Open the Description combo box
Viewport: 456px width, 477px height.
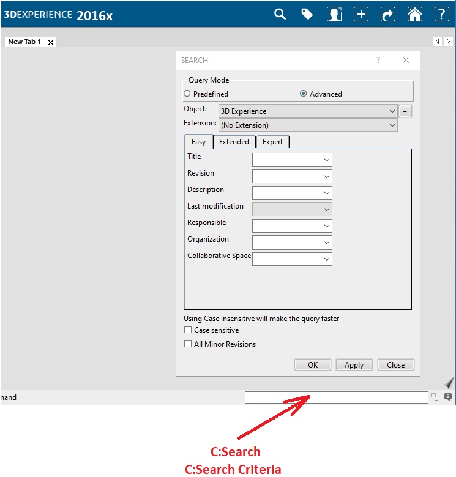pyautogui.click(x=292, y=193)
